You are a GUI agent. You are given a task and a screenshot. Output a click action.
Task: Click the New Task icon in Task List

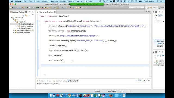coord(155,16)
